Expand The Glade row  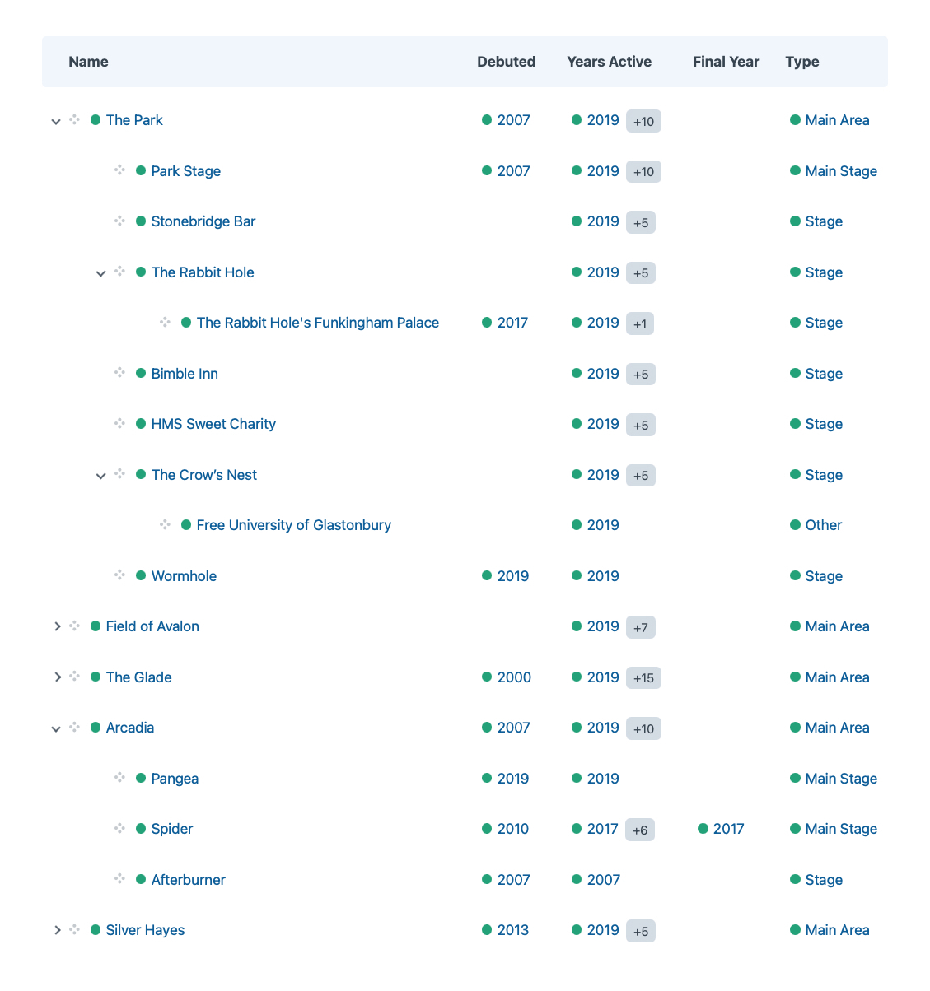(57, 677)
